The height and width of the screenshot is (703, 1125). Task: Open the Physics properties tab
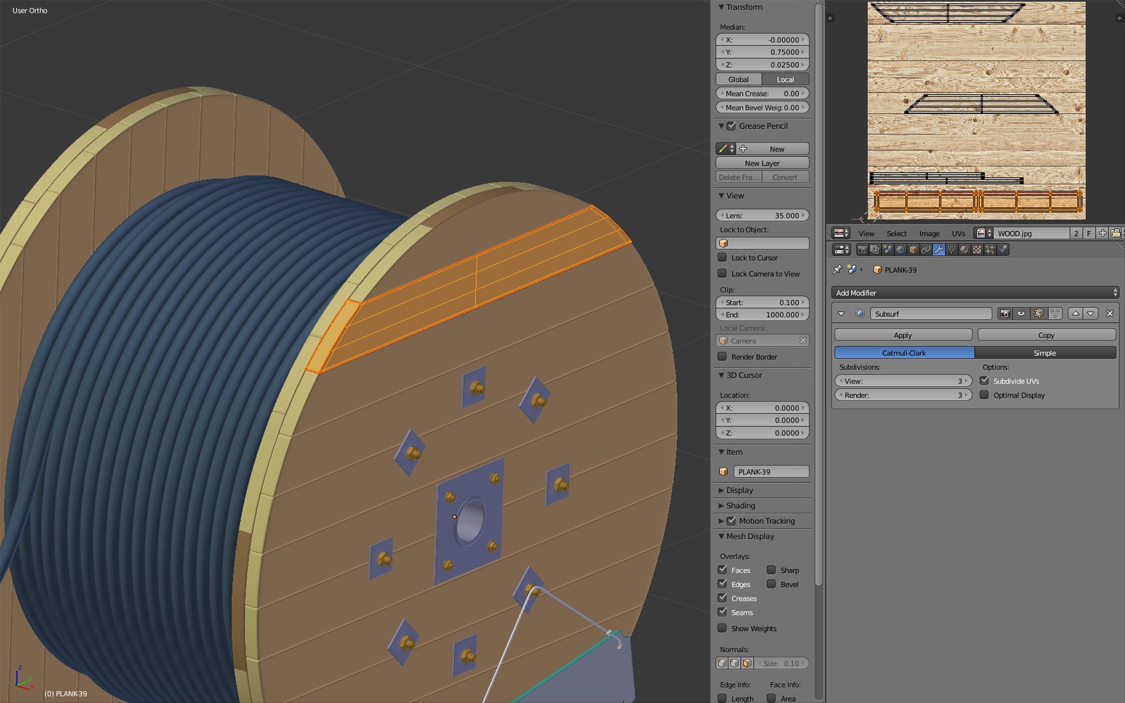pos(1003,249)
